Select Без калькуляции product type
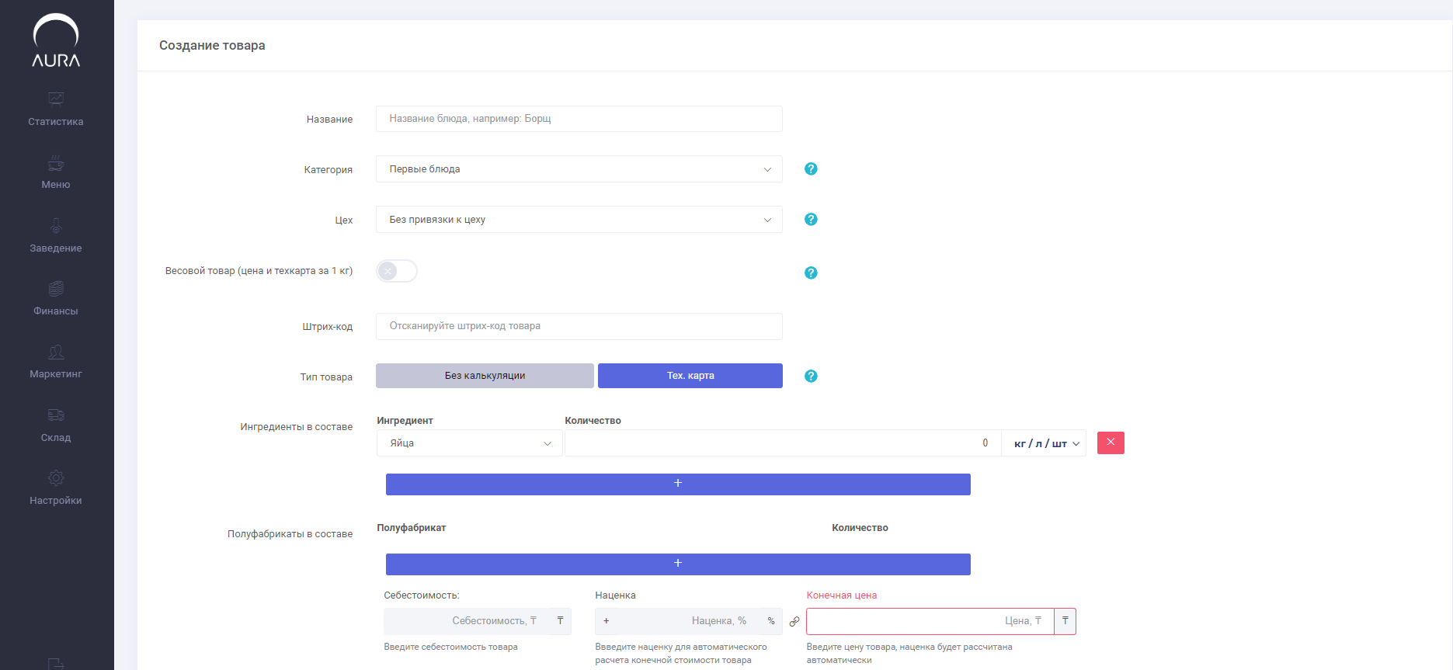 click(x=485, y=376)
